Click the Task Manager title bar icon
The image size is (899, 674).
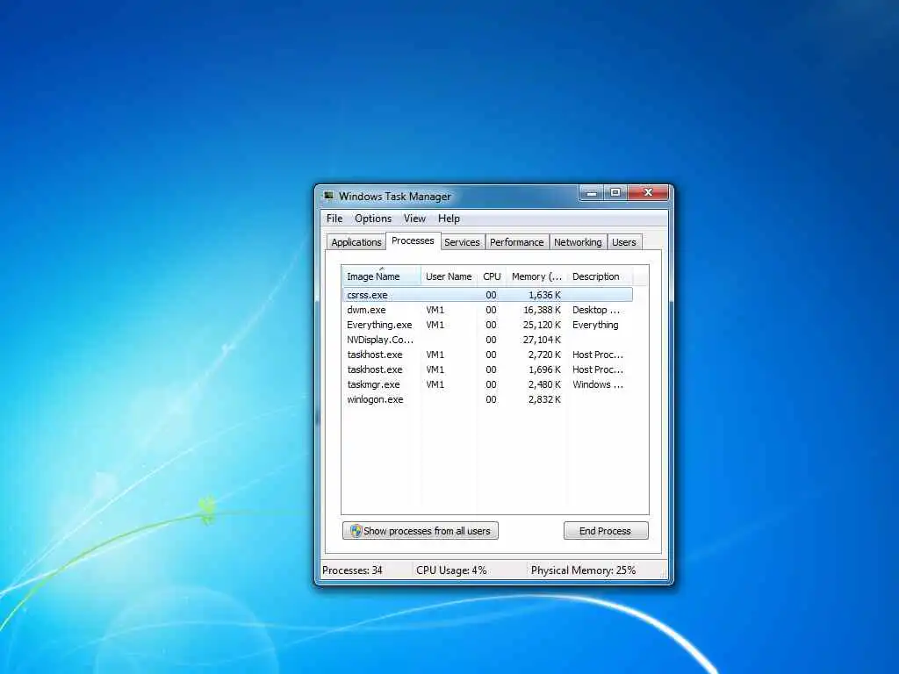[328, 196]
